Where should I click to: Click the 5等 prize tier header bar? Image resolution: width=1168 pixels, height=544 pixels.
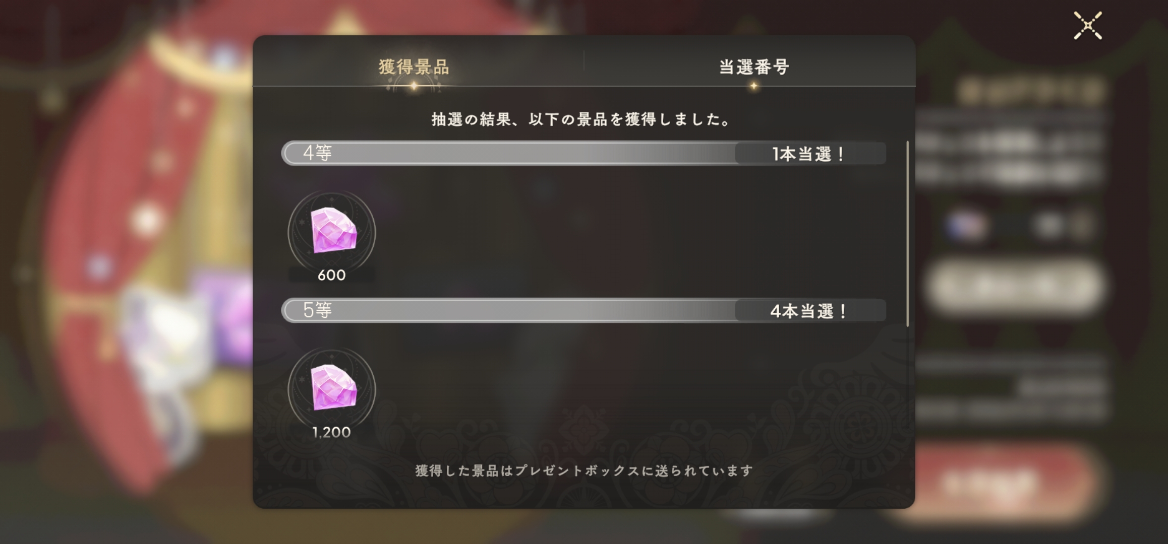[x=583, y=310]
